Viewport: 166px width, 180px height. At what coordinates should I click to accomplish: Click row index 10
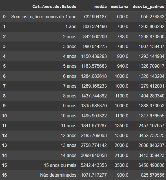pyautogui.click(x=5, y=116)
